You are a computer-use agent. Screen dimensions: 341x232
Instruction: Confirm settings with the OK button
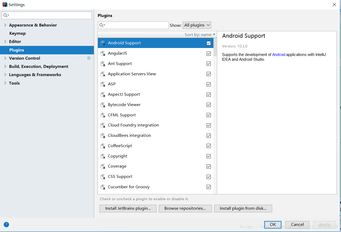click(x=273, y=225)
